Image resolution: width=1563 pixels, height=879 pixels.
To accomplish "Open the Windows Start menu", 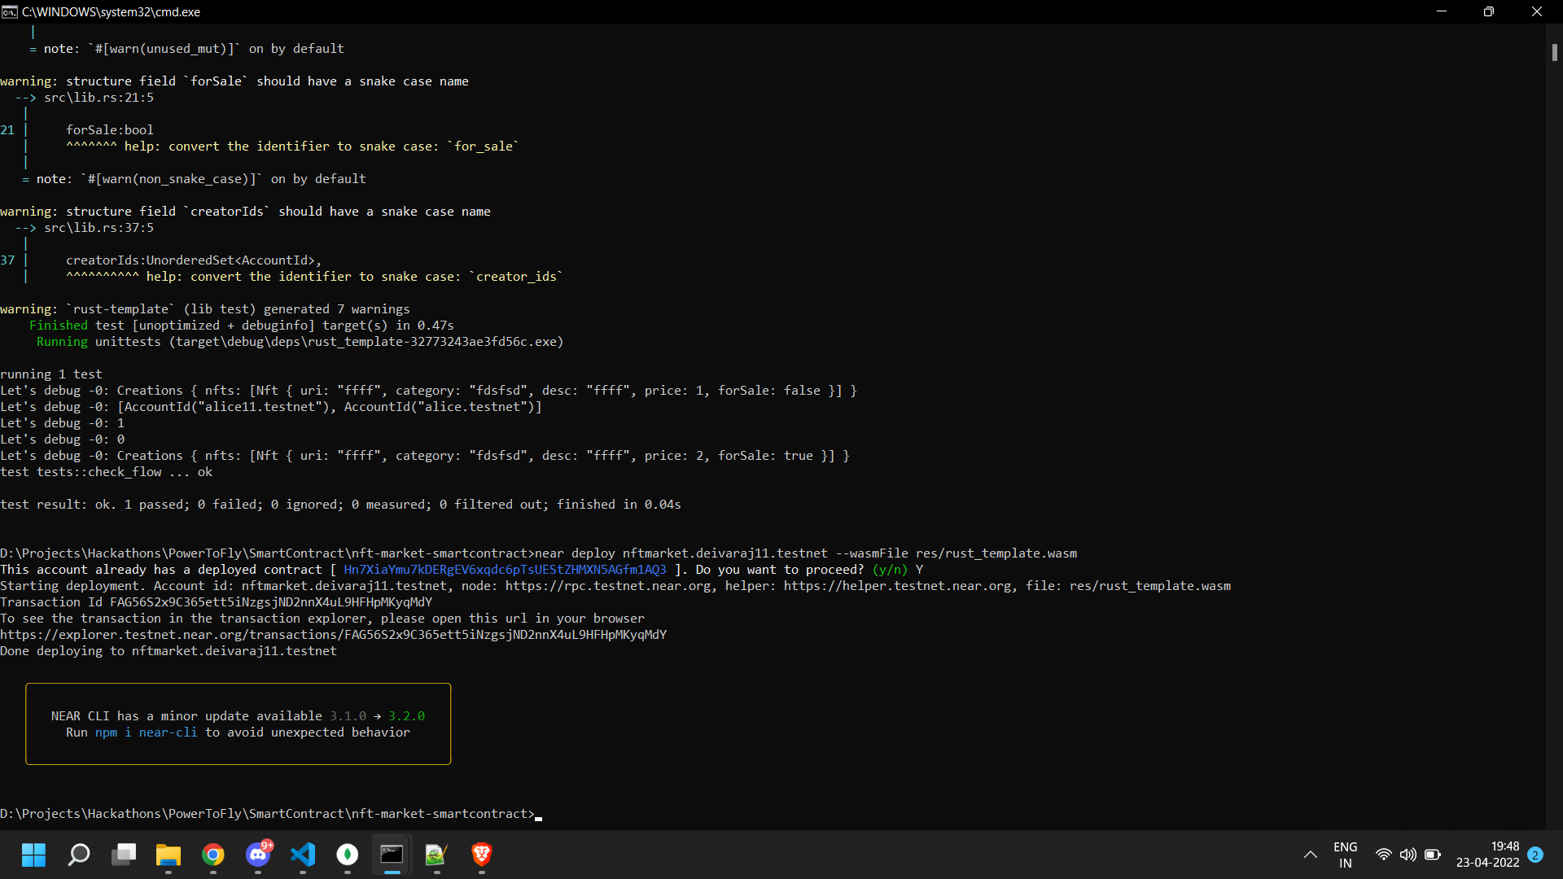I will click(33, 855).
